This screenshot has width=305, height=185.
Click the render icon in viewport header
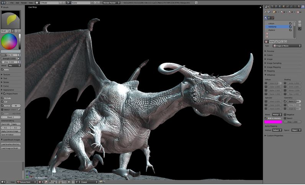[x=100, y=182]
